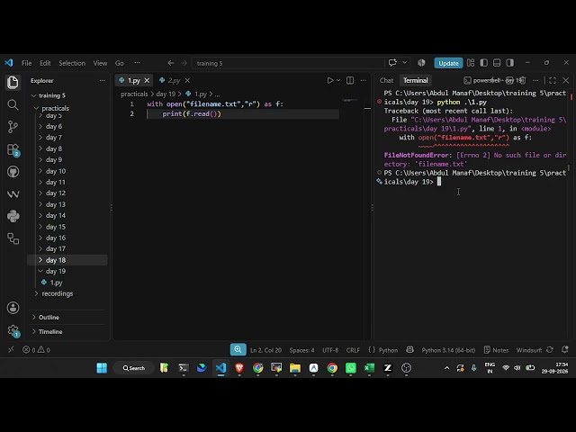
Task: Click CRLF end of line setting
Action: tap(353, 350)
